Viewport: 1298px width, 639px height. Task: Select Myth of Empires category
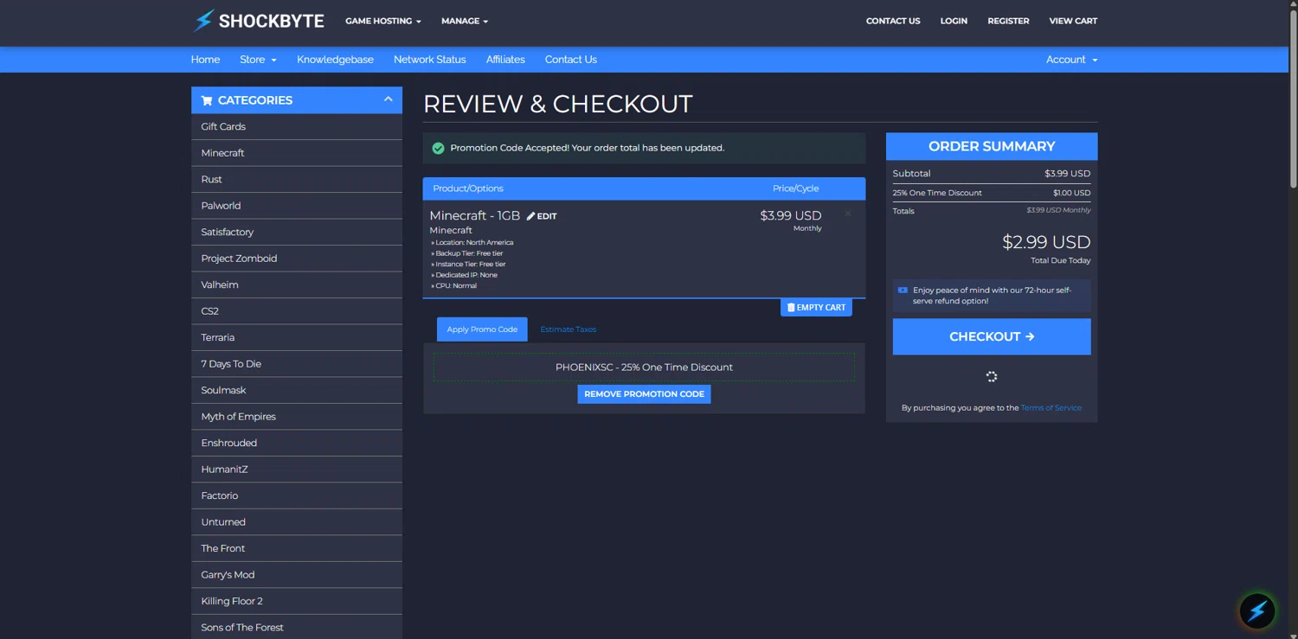(297, 417)
